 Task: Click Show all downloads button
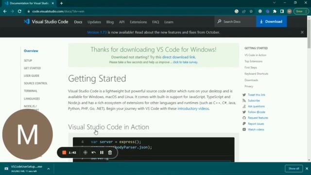pos(294,169)
